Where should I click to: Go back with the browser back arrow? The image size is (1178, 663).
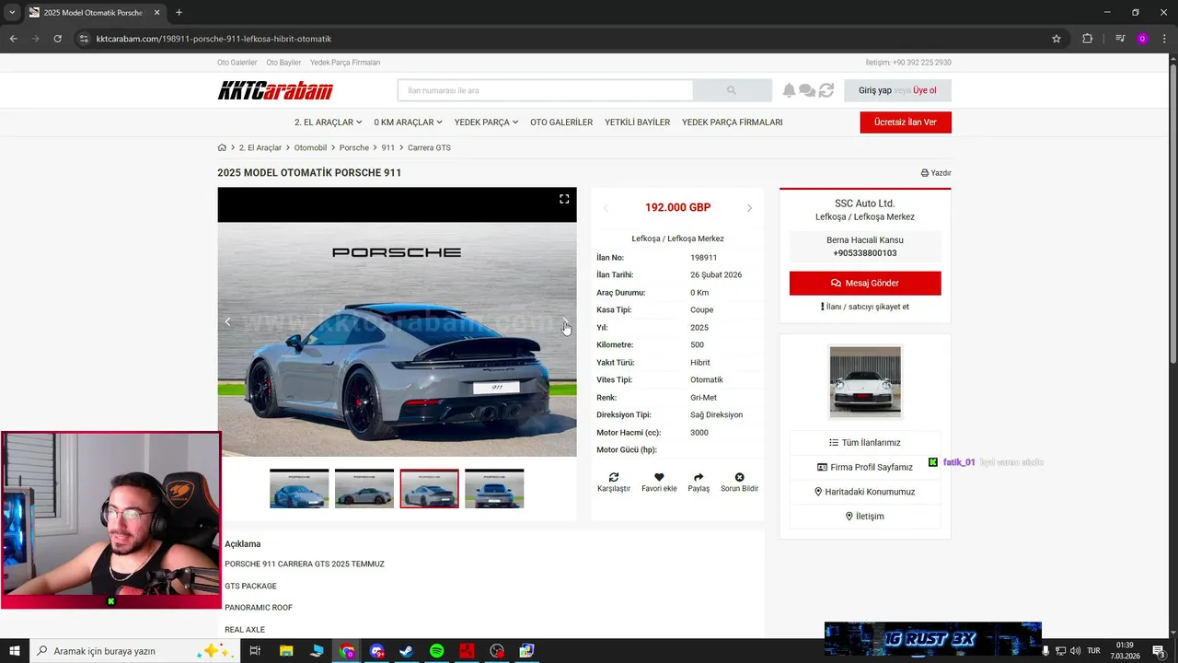coord(13,39)
